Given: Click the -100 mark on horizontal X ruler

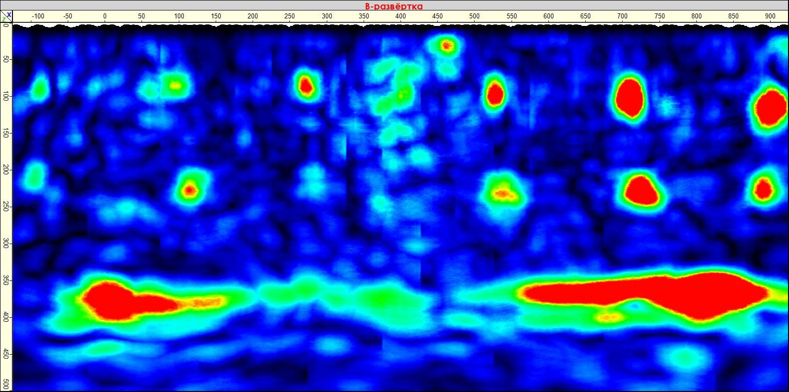Looking at the screenshot, I should 38,16.
